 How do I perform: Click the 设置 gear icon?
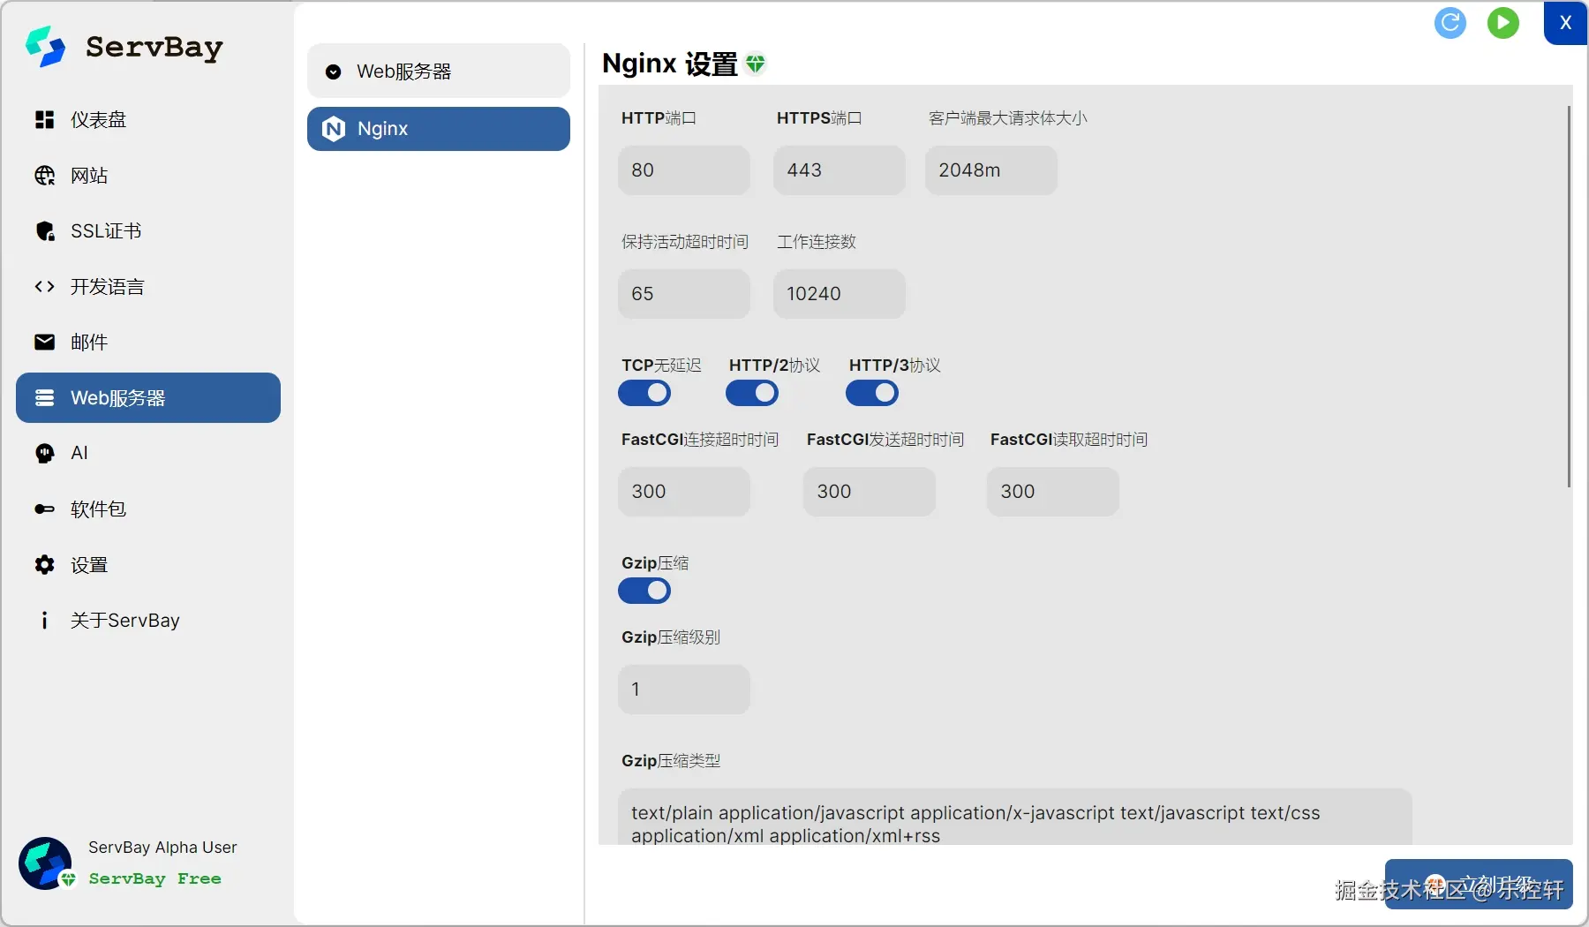[44, 564]
